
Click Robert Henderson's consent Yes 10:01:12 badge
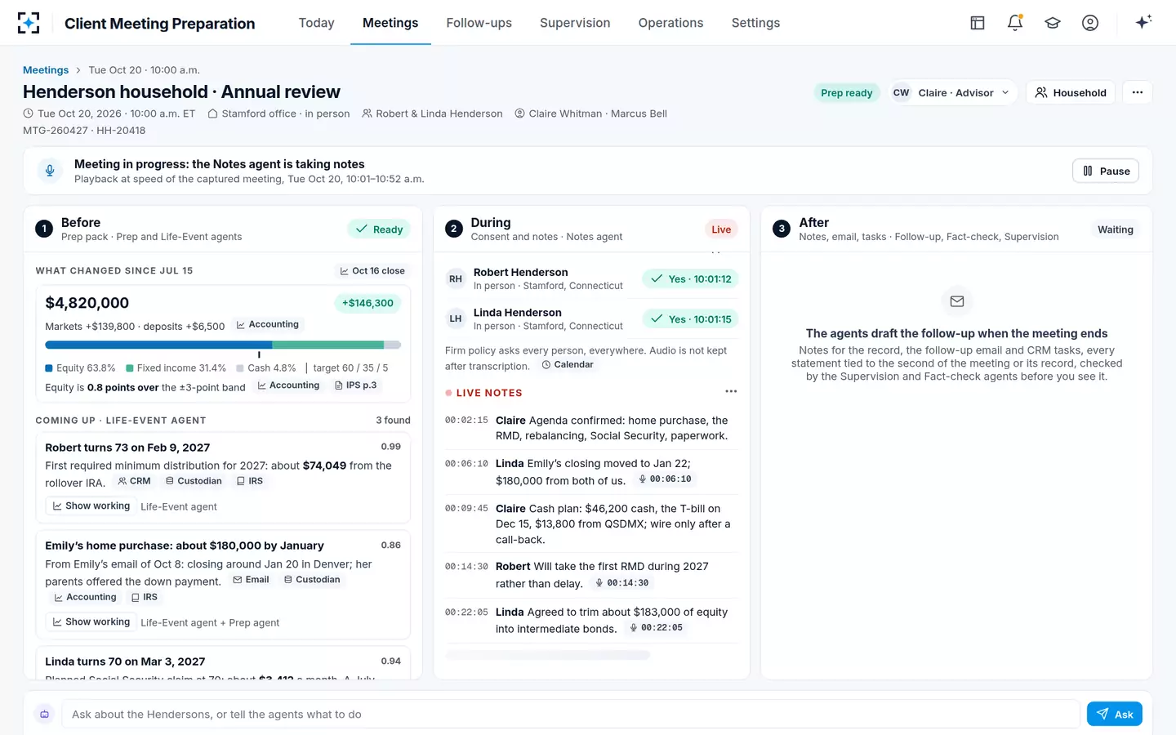690,278
